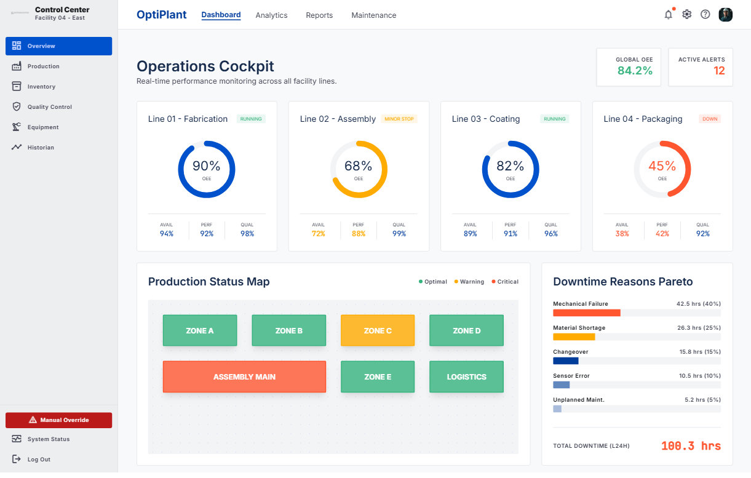Click Line 02 Assembly 68% OEE gauge
The image size is (751, 478).
pos(359,169)
